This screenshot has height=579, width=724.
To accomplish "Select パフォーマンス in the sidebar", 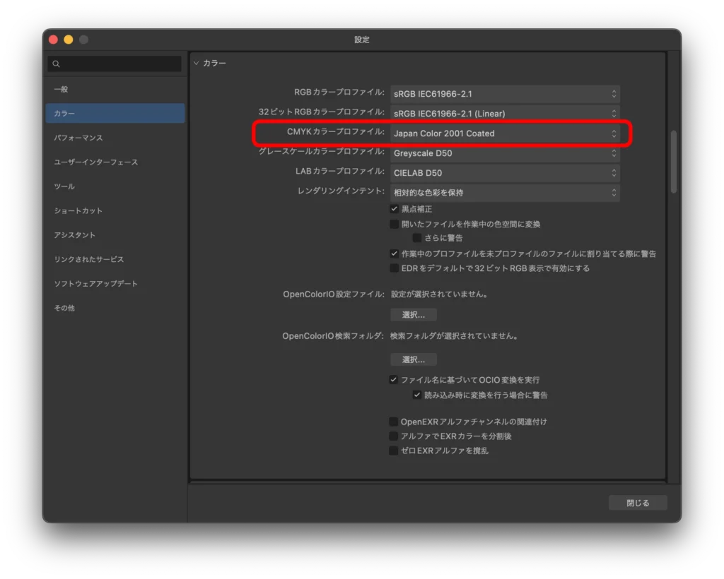I will pos(78,138).
